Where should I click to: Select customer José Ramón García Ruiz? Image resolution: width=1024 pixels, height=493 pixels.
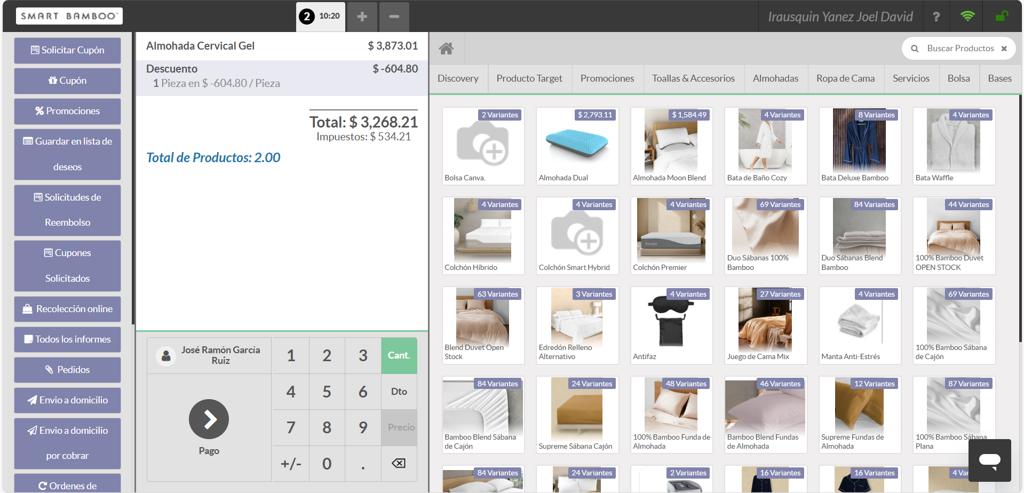[209, 355]
